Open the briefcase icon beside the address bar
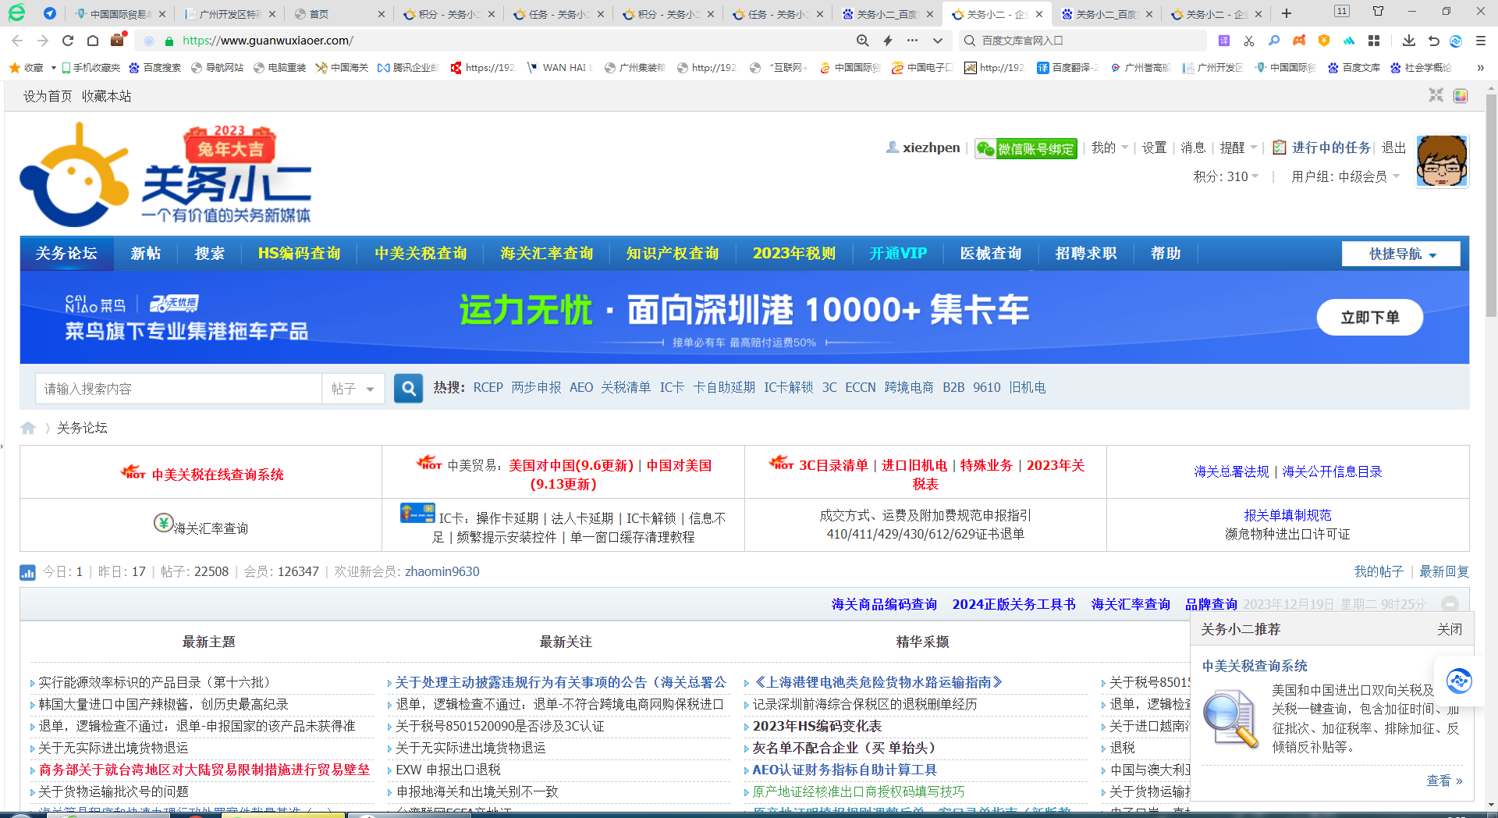1498x818 pixels. click(118, 40)
